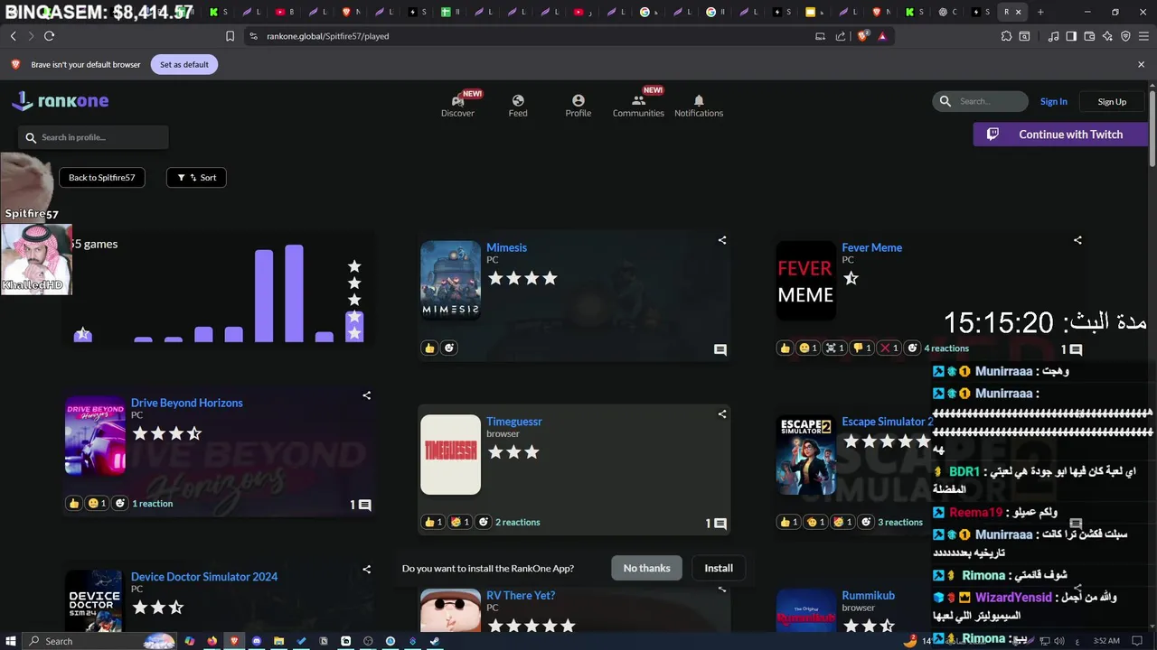Click the tallest bar in rating chart
The height and width of the screenshot is (650, 1157).
294,293
